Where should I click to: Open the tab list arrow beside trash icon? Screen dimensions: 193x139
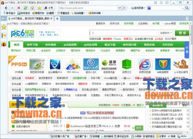[191, 18]
